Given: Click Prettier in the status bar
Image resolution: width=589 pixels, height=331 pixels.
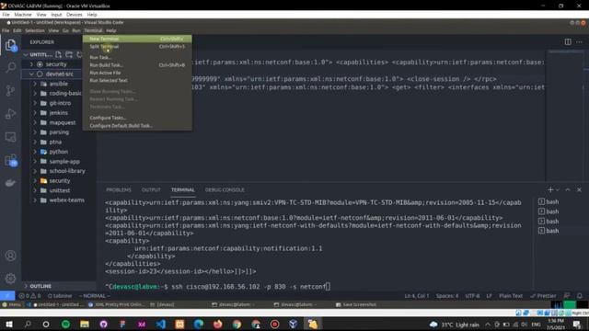Looking at the screenshot, I should [x=543, y=296].
